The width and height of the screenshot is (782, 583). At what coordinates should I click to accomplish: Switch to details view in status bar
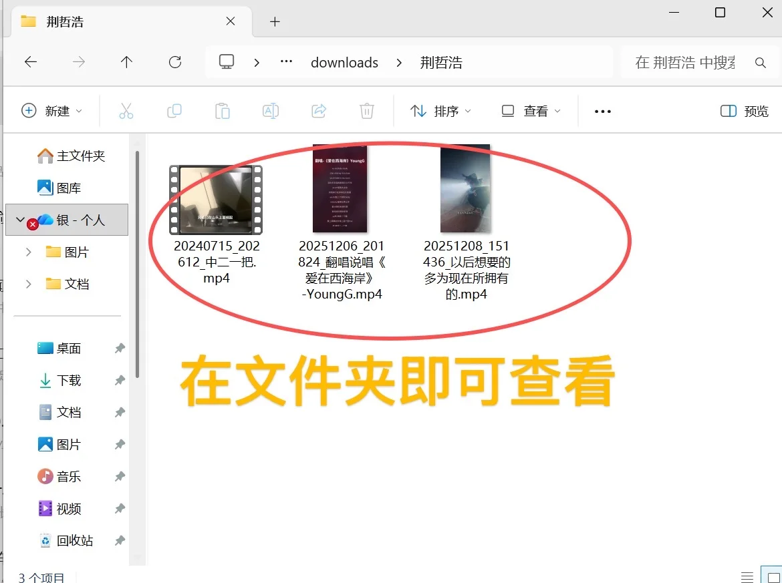(747, 576)
